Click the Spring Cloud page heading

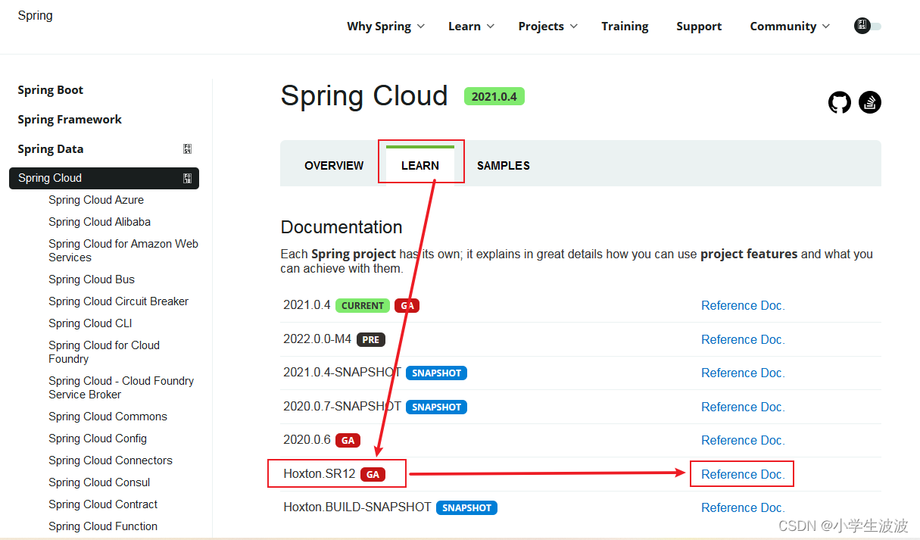click(x=364, y=96)
